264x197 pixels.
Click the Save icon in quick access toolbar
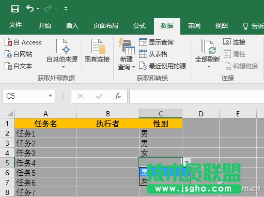click(x=15, y=9)
